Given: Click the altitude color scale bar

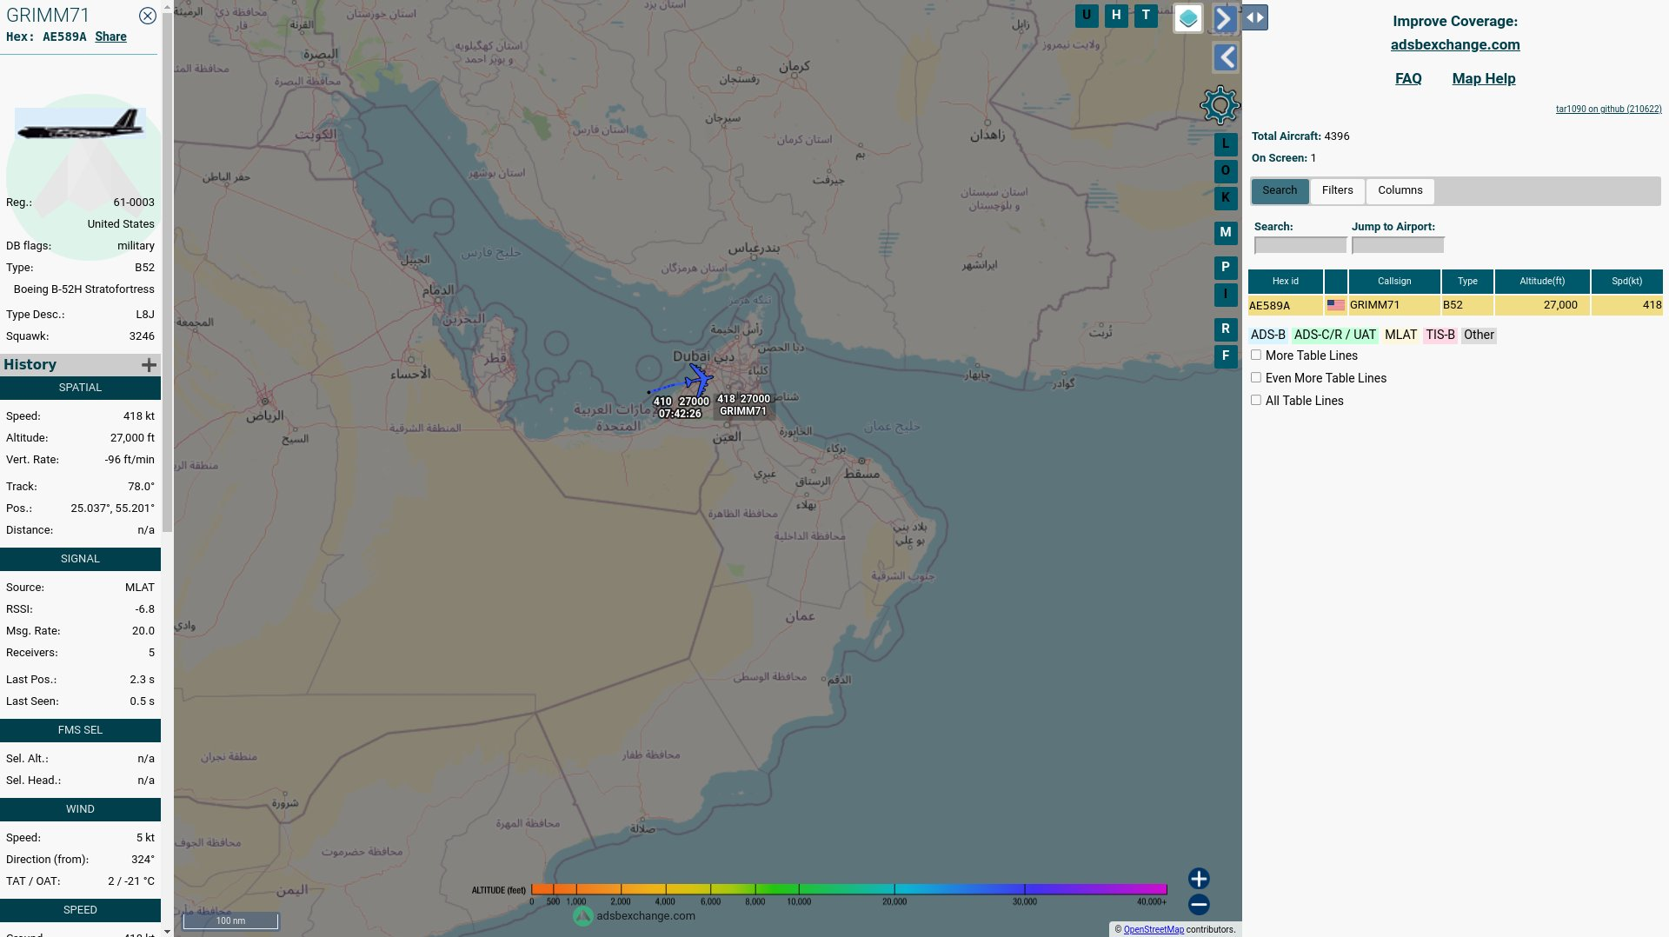Looking at the screenshot, I should [x=848, y=889].
